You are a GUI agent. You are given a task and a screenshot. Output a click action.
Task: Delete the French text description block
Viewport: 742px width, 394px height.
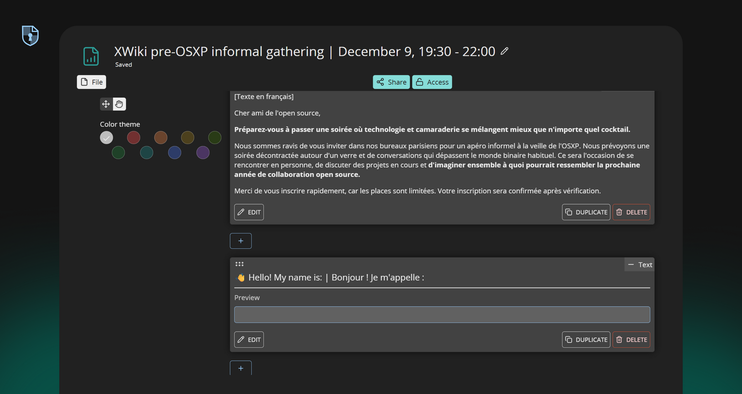coord(631,212)
